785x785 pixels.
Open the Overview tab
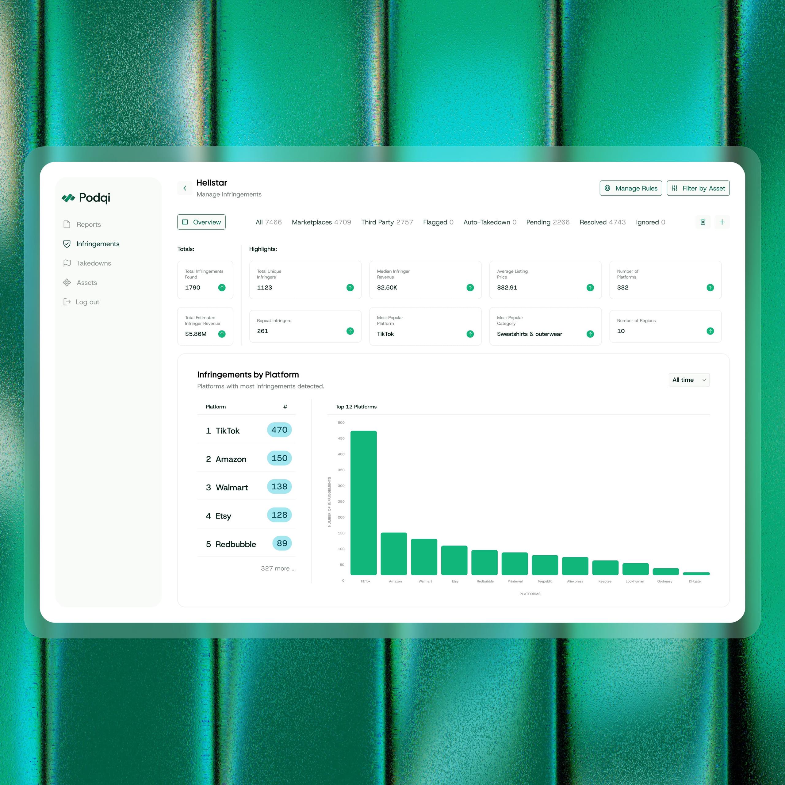pos(201,222)
